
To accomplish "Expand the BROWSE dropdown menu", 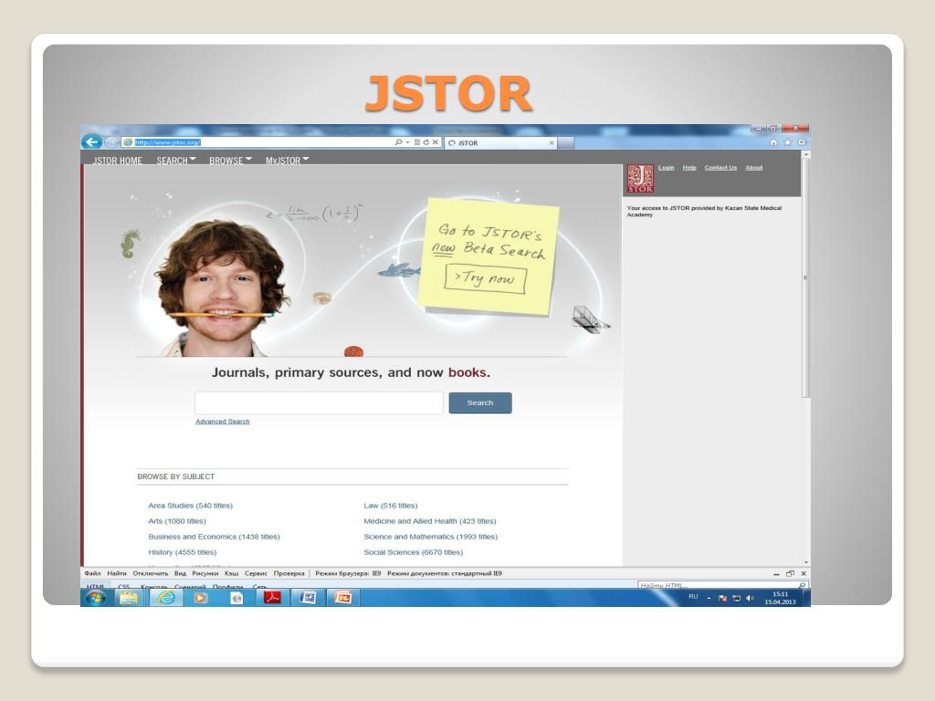I will [x=230, y=161].
